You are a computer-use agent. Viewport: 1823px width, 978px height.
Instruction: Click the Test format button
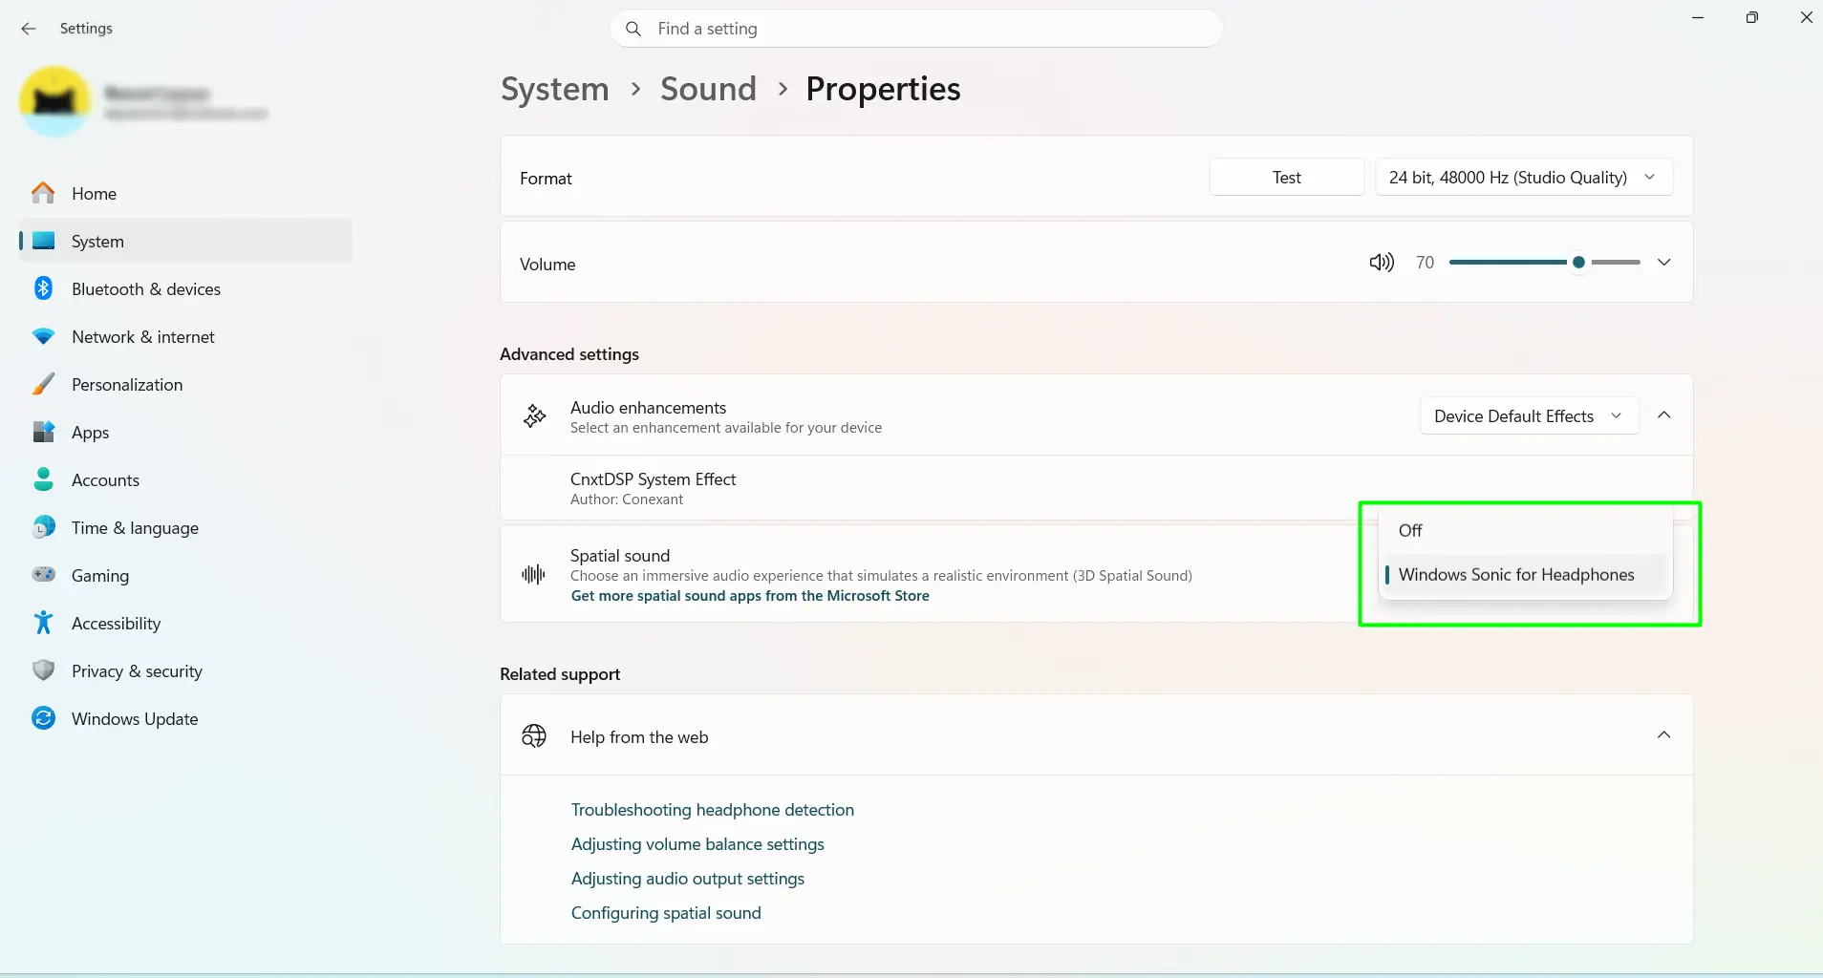click(x=1286, y=177)
